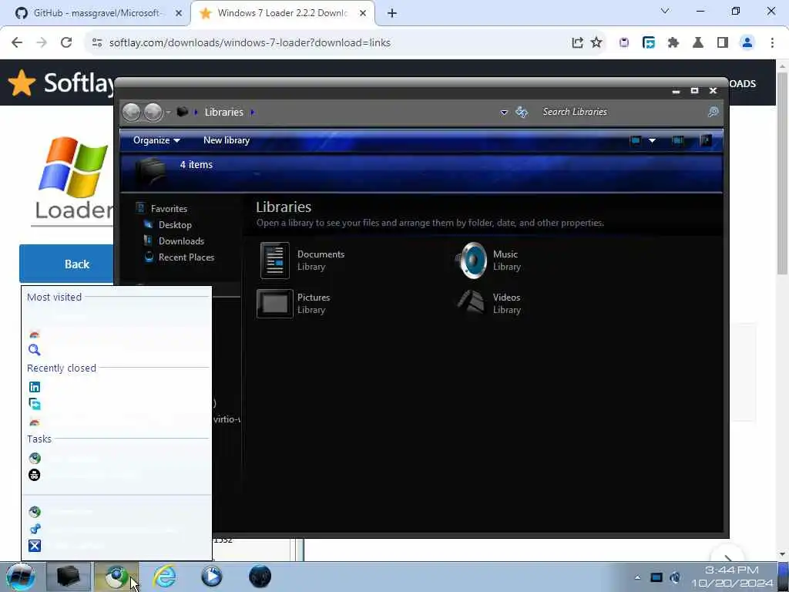
Task: Click the Explorer help icon
Action: coord(706,140)
